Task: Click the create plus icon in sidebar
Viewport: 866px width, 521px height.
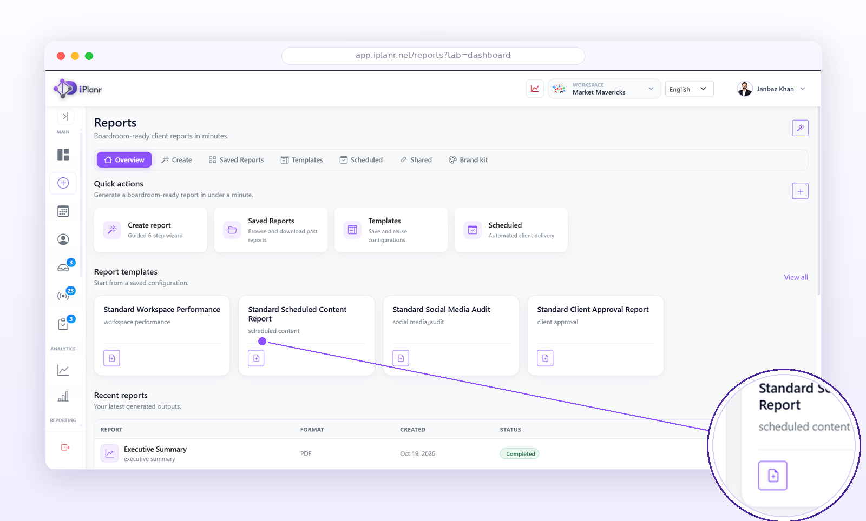Action: [x=63, y=183]
